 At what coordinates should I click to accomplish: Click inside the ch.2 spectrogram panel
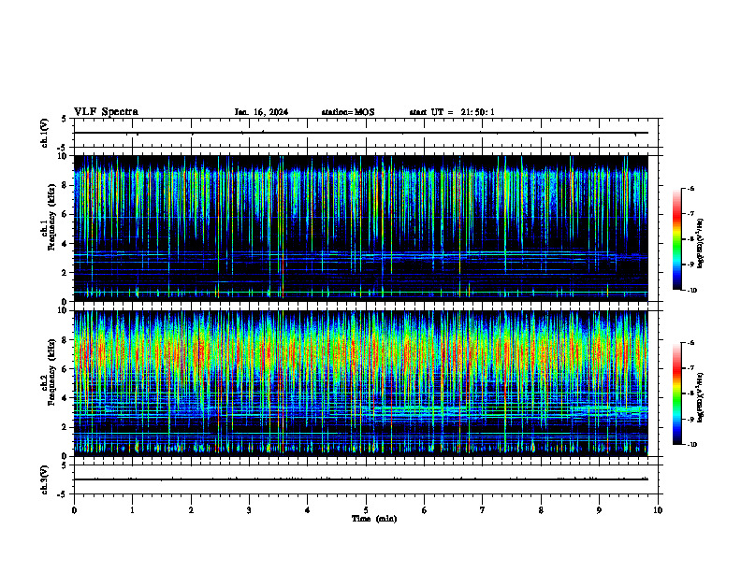pyautogui.click(x=361, y=383)
